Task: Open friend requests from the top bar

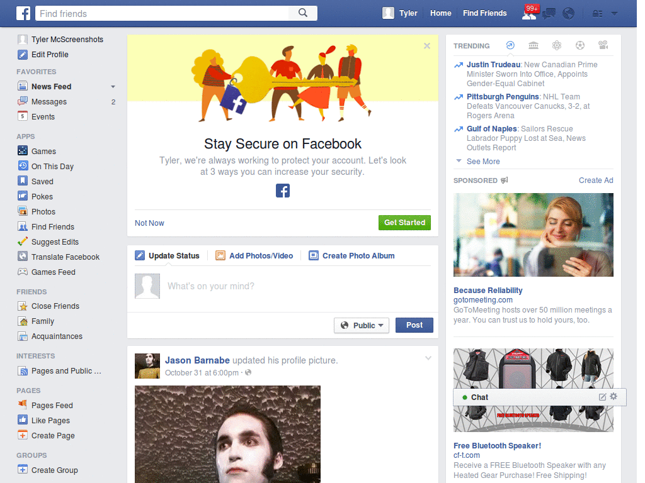Action: pyautogui.click(x=529, y=13)
